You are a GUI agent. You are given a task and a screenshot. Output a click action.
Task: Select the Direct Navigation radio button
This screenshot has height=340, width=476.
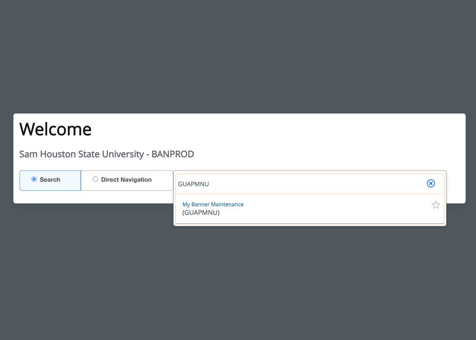tap(95, 179)
